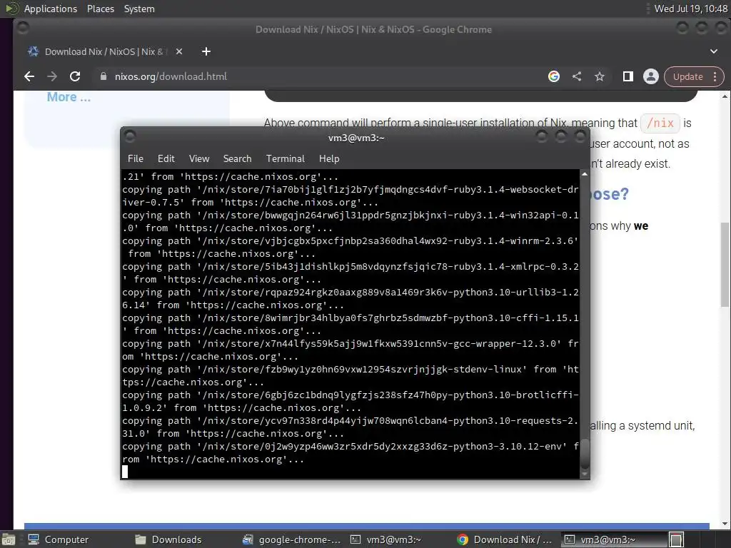This screenshot has width=731, height=548.
Task: Click the gcc-wrapper-12.3.0 path line
Action: click(351, 350)
